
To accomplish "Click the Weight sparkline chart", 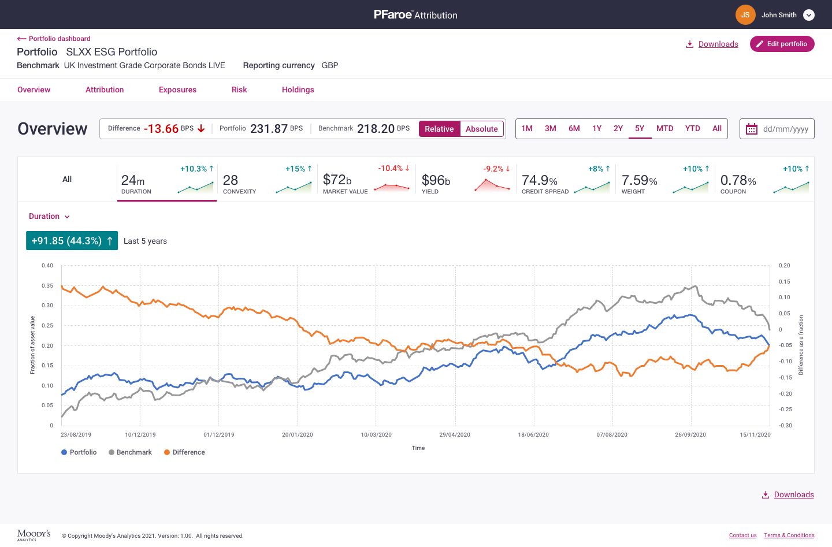I will tap(691, 187).
